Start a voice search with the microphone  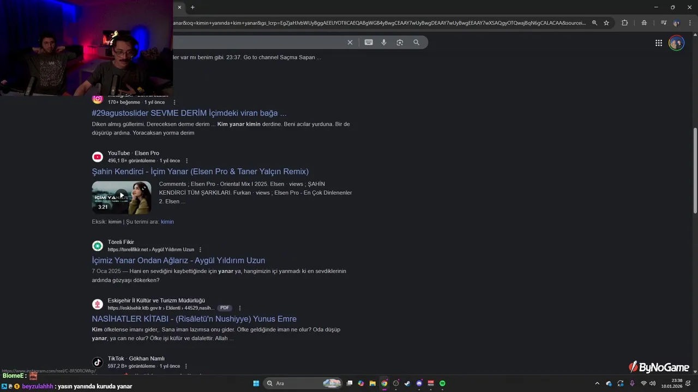tap(384, 42)
